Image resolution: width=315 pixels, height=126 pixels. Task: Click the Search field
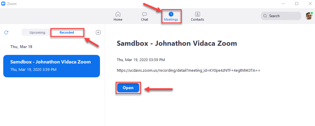281,16
